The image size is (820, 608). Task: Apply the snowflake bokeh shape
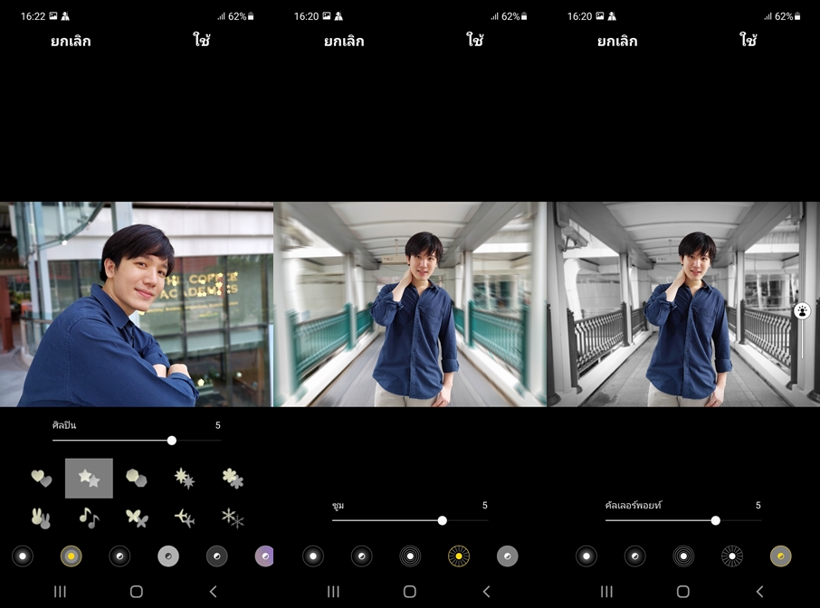(x=233, y=518)
